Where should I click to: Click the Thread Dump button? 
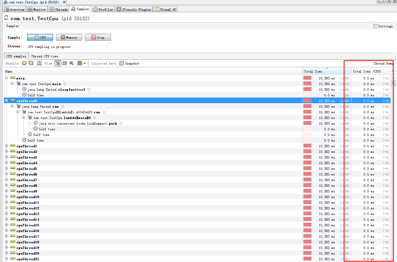(383, 63)
